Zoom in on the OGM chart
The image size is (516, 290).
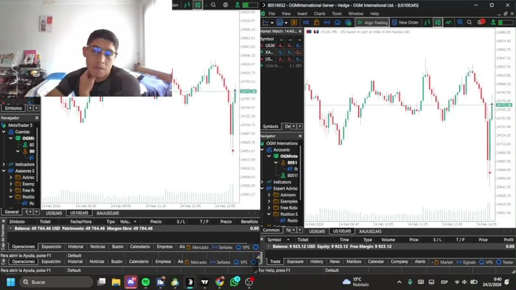[460, 23]
